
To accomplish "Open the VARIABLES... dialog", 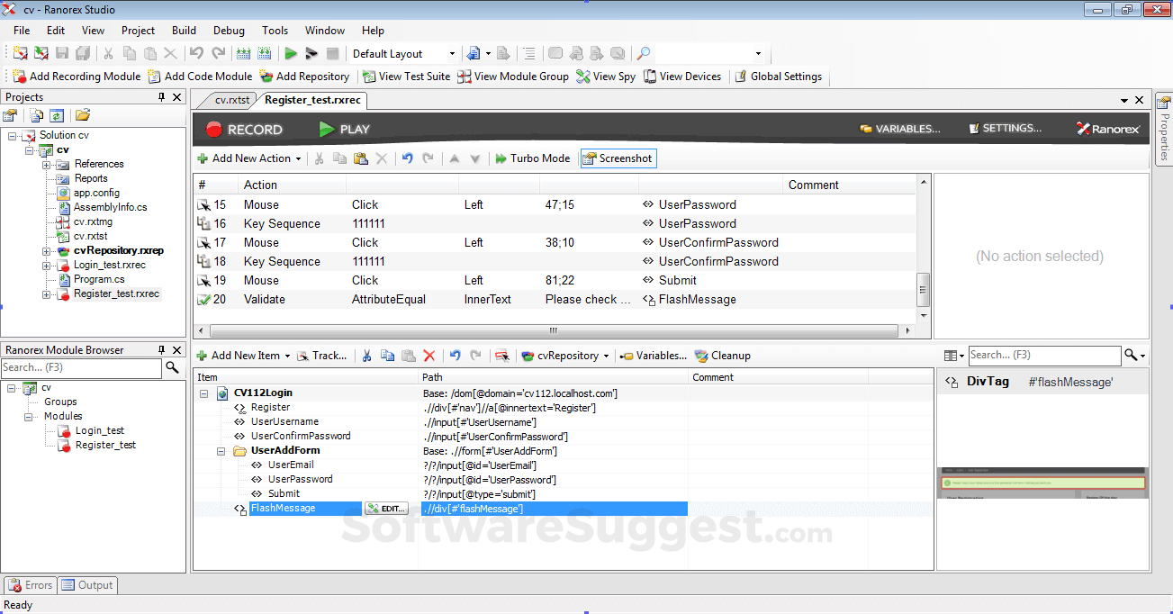I will point(899,129).
